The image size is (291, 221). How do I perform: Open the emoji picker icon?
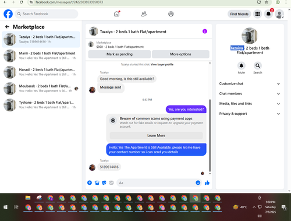[x=198, y=183]
